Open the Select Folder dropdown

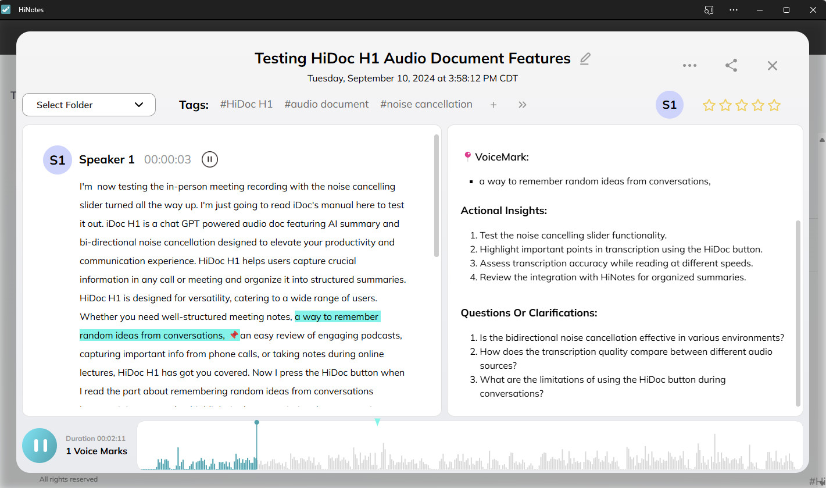point(89,105)
